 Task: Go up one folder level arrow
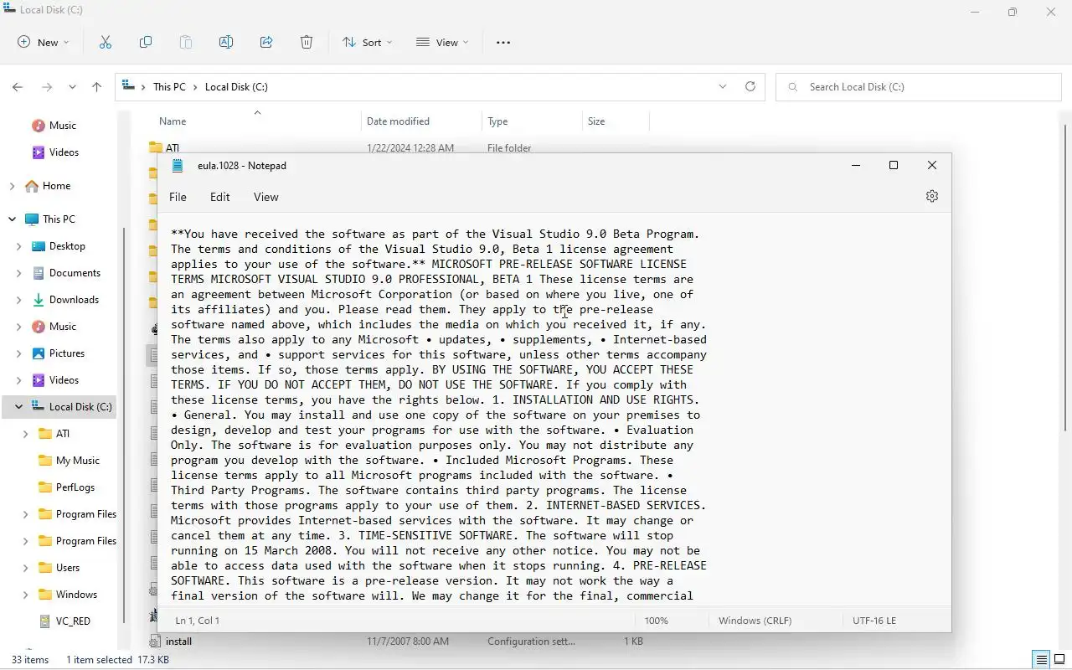coord(96,86)
